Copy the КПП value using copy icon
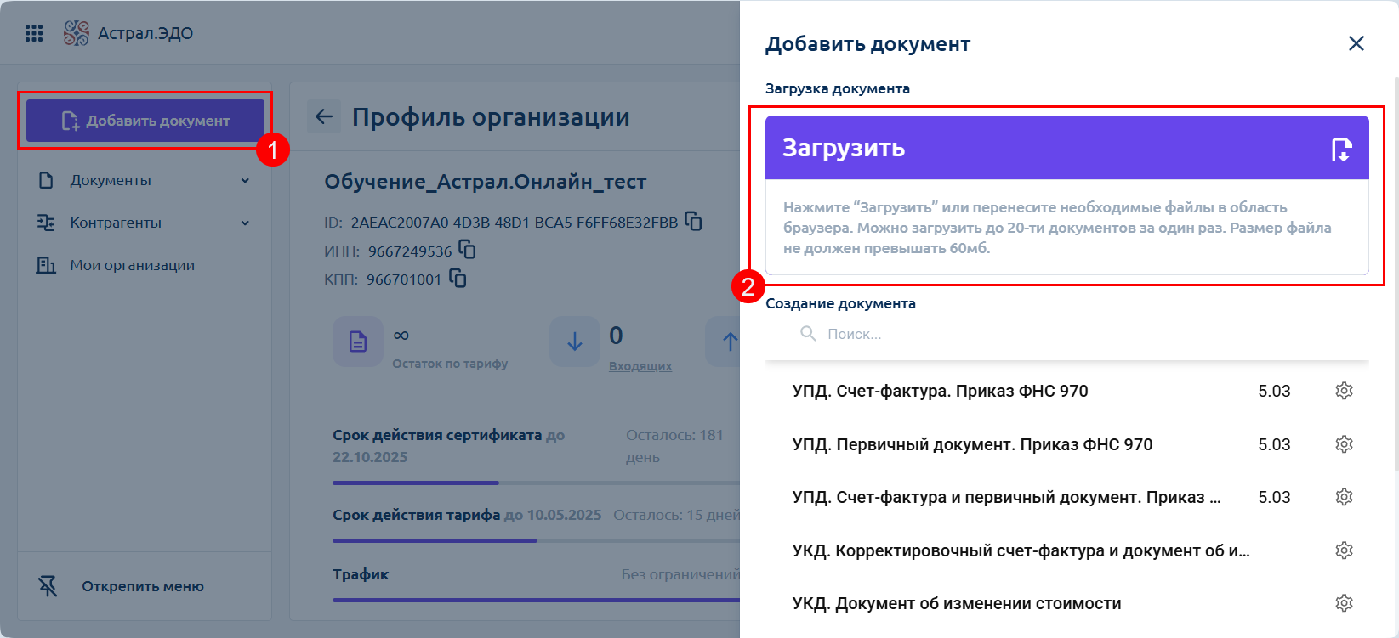Viewport: 1399px width, 638px height. tap(458, 279)
